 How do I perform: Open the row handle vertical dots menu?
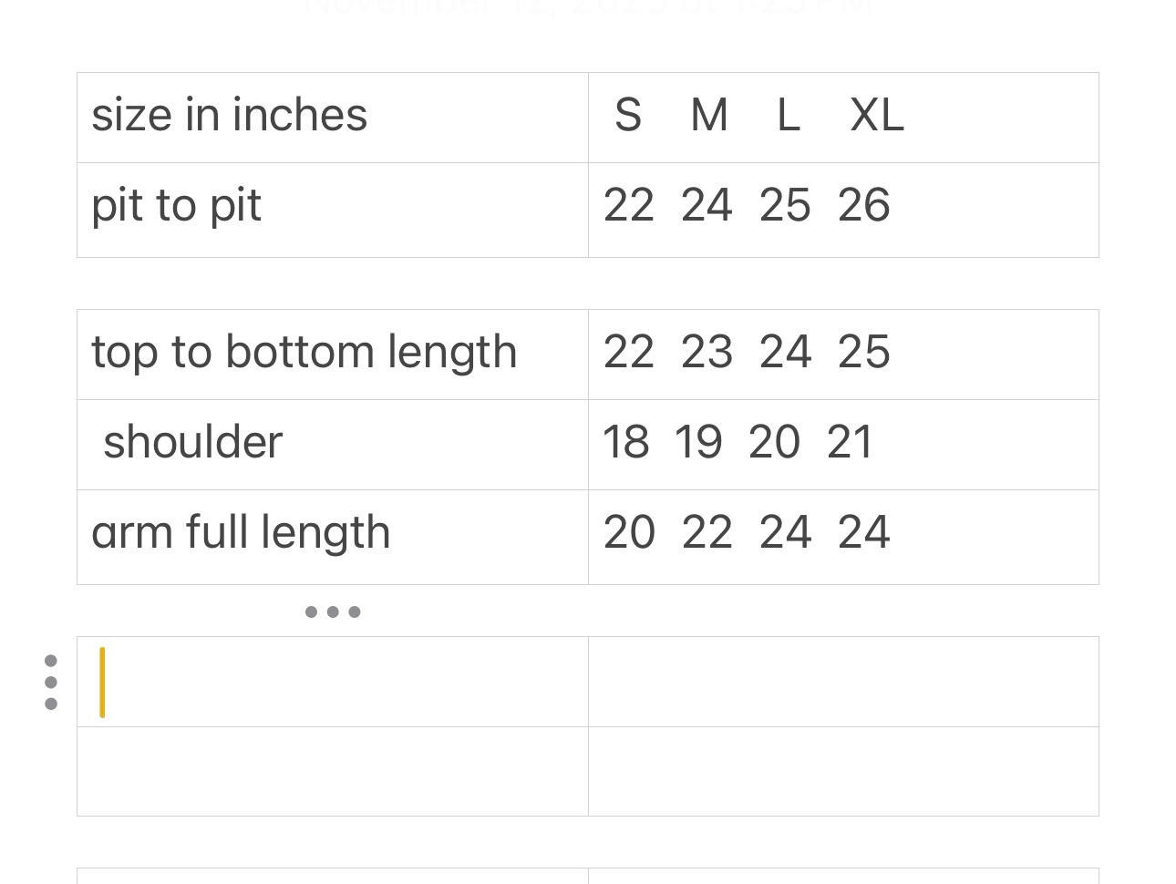pyautogui.click(x=51, y=682)
